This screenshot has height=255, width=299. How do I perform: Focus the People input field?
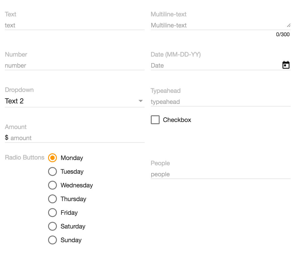point(221,174)
